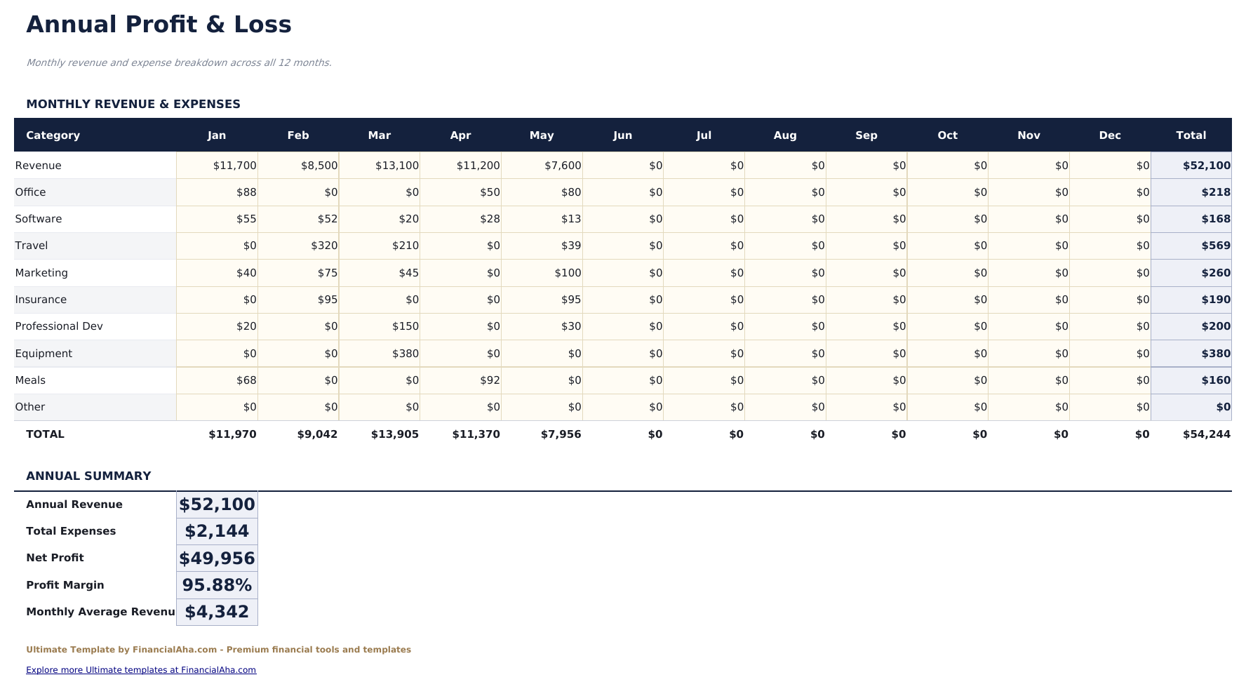
Task: Select the Meals expense of $92 in April
Action: click(x=493, y=380)
